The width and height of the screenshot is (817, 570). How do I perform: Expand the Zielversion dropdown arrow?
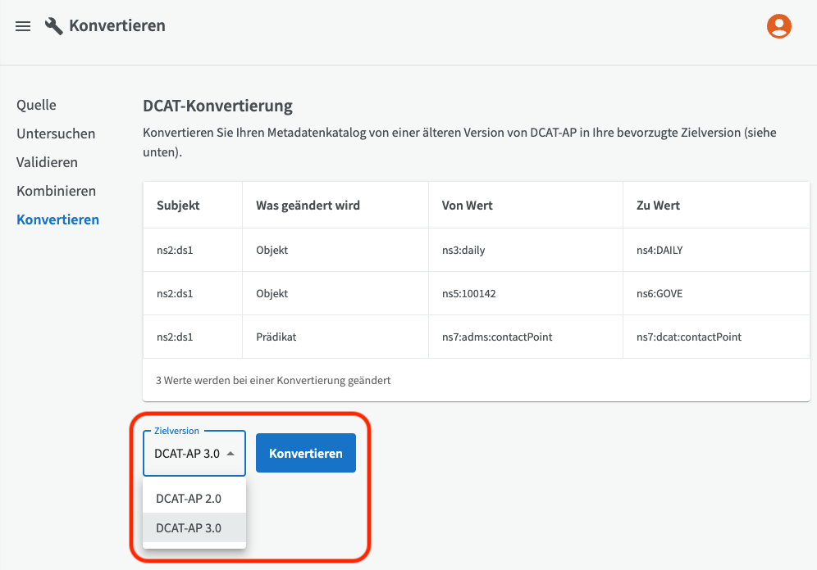coord(231,454)
